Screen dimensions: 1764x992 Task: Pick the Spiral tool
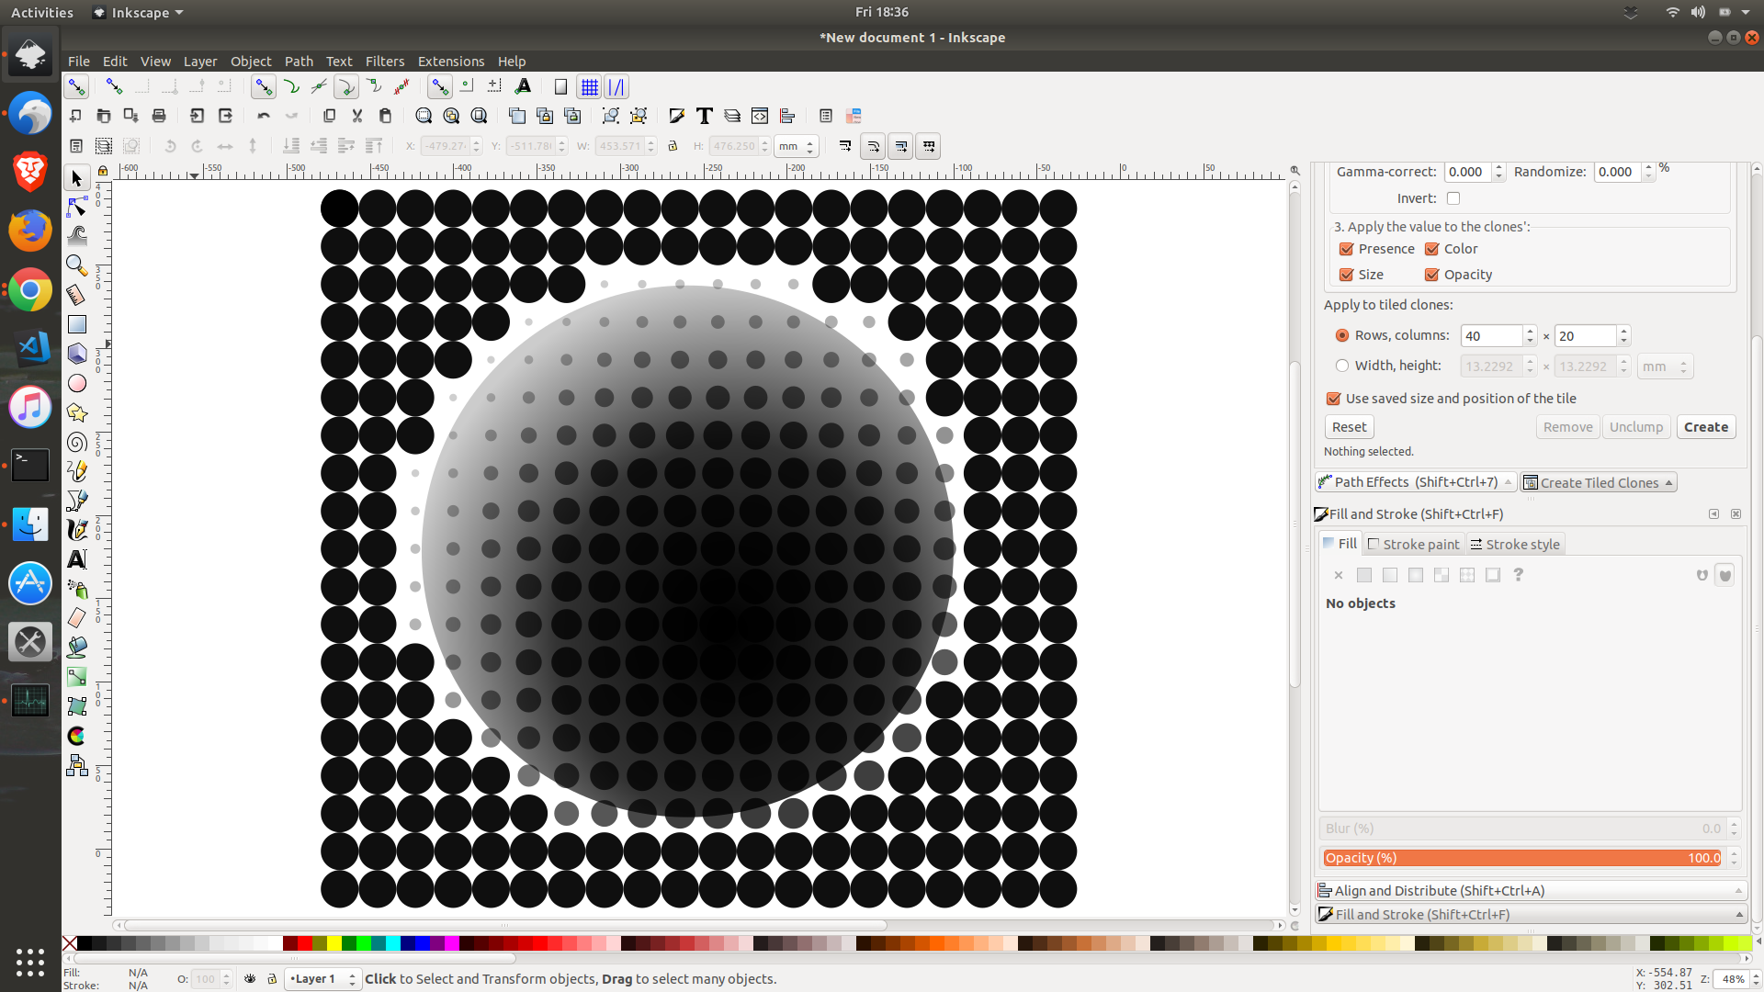[x=77, y=442]
